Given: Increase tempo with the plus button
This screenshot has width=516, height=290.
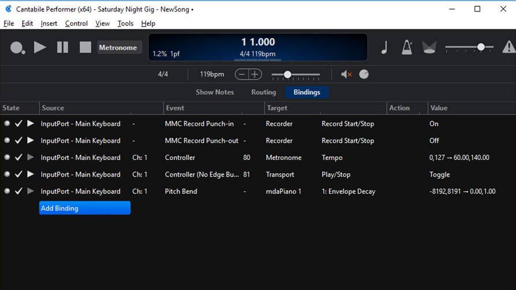Looking at the screenshot, I should coord(255,74).
